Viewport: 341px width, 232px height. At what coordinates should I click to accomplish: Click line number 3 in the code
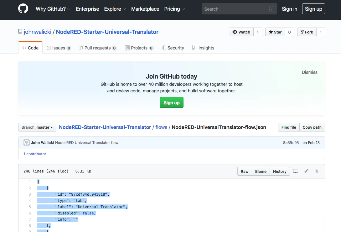pyautogui.click(x=30, y=194)
